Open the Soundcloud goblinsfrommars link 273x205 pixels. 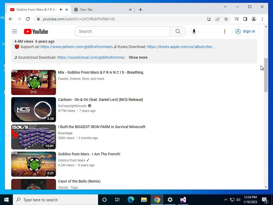[x=92, y=57]
